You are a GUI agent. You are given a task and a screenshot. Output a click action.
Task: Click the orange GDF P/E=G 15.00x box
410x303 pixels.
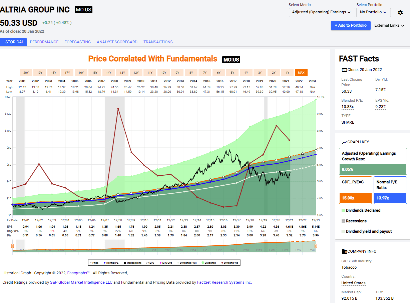356,190
